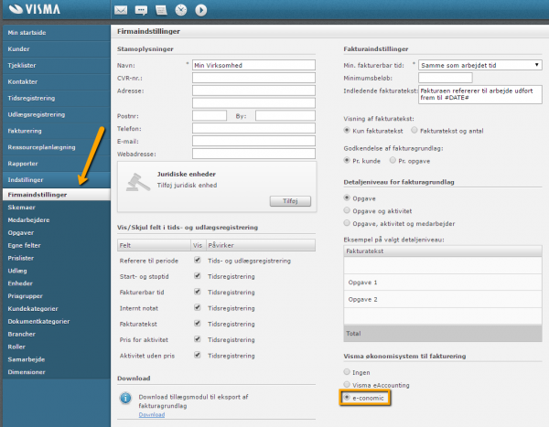Select Pr. kunde radio button

347,160
